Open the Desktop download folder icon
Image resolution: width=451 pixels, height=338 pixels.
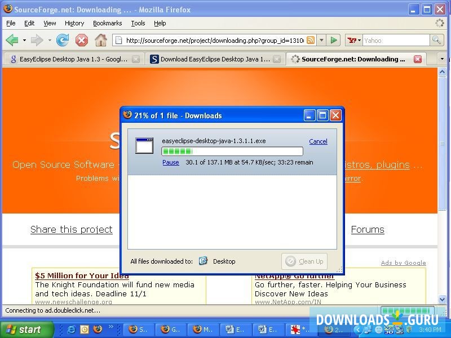click(204, 261)
